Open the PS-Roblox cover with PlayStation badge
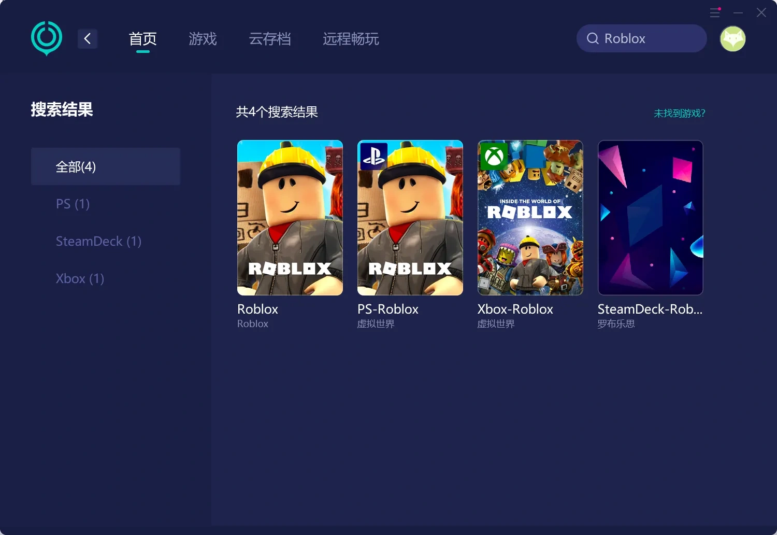 click(x=410, y=218)
